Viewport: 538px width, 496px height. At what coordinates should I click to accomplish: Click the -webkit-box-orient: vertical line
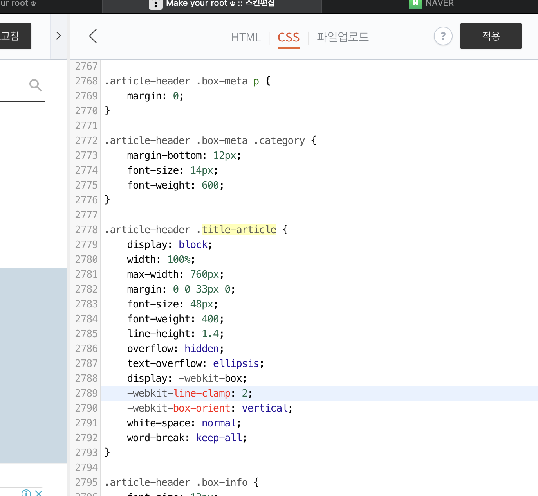click(210, 408)
